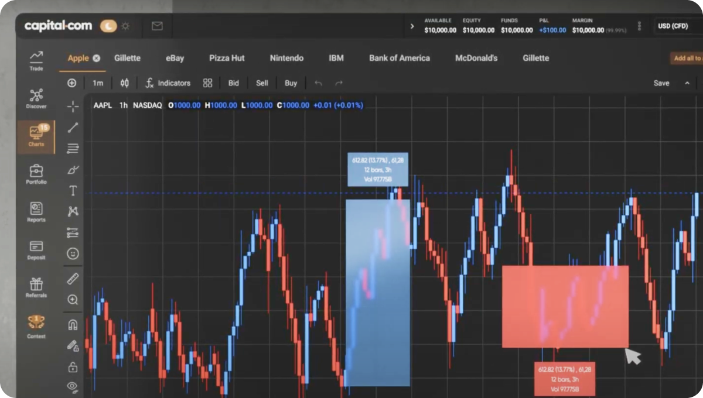The image size is (703, 398).
Task: Activate the ruler measure tool
Action: coord(73,278)
